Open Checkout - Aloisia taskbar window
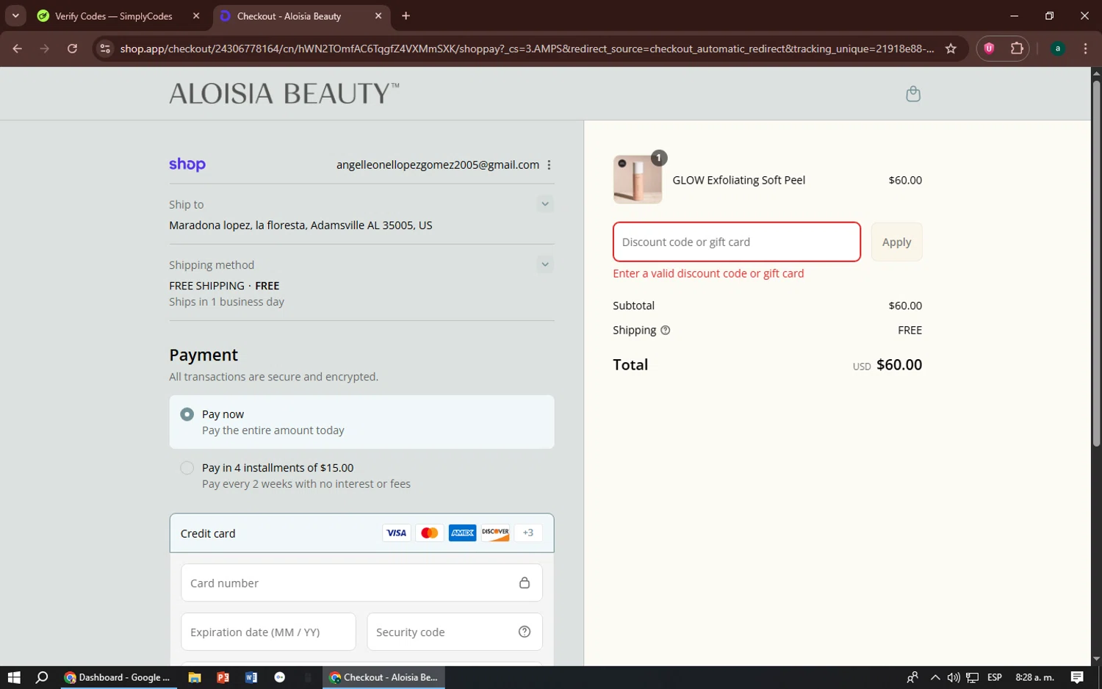 pyautogui.click(x=383, y=677)
